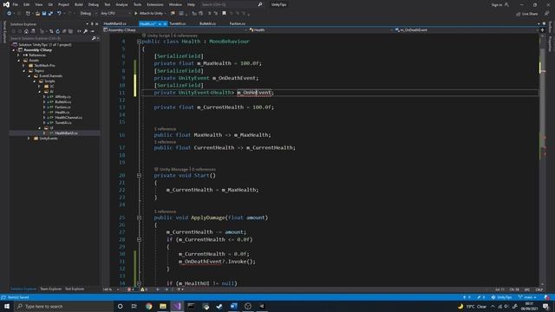The image size is (555, 312).
Task: Open the Debug configuration dropdown
Action: click(x=88, y=14)
